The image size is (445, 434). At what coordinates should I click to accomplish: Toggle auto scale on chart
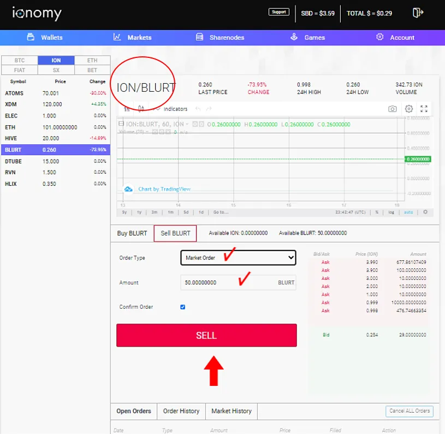click(408, 212)
